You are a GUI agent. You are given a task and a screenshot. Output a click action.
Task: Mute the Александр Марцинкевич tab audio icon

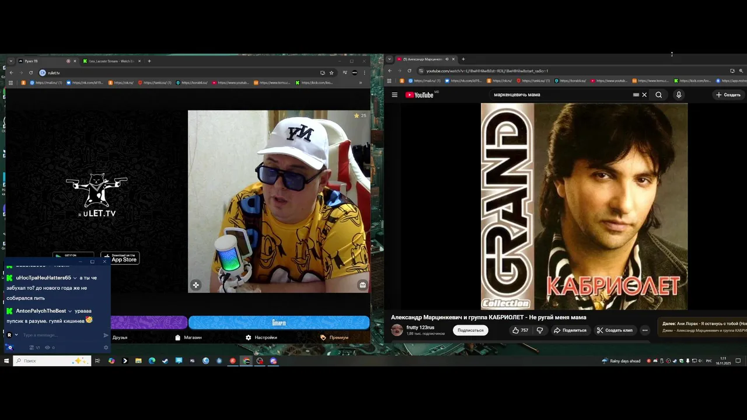pos(446,59)
